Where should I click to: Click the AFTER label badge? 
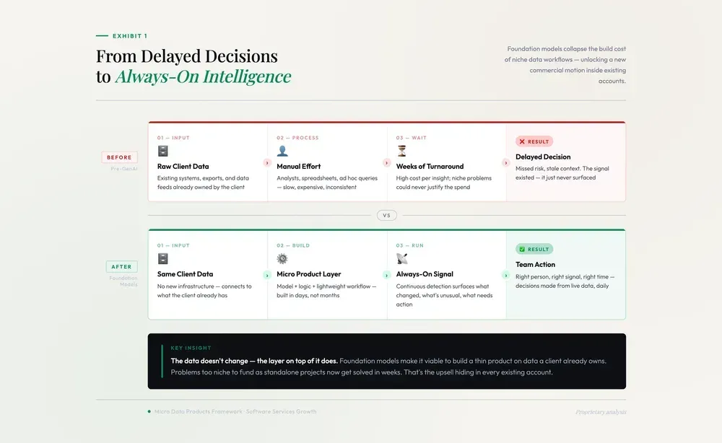[x=121, y=267]
